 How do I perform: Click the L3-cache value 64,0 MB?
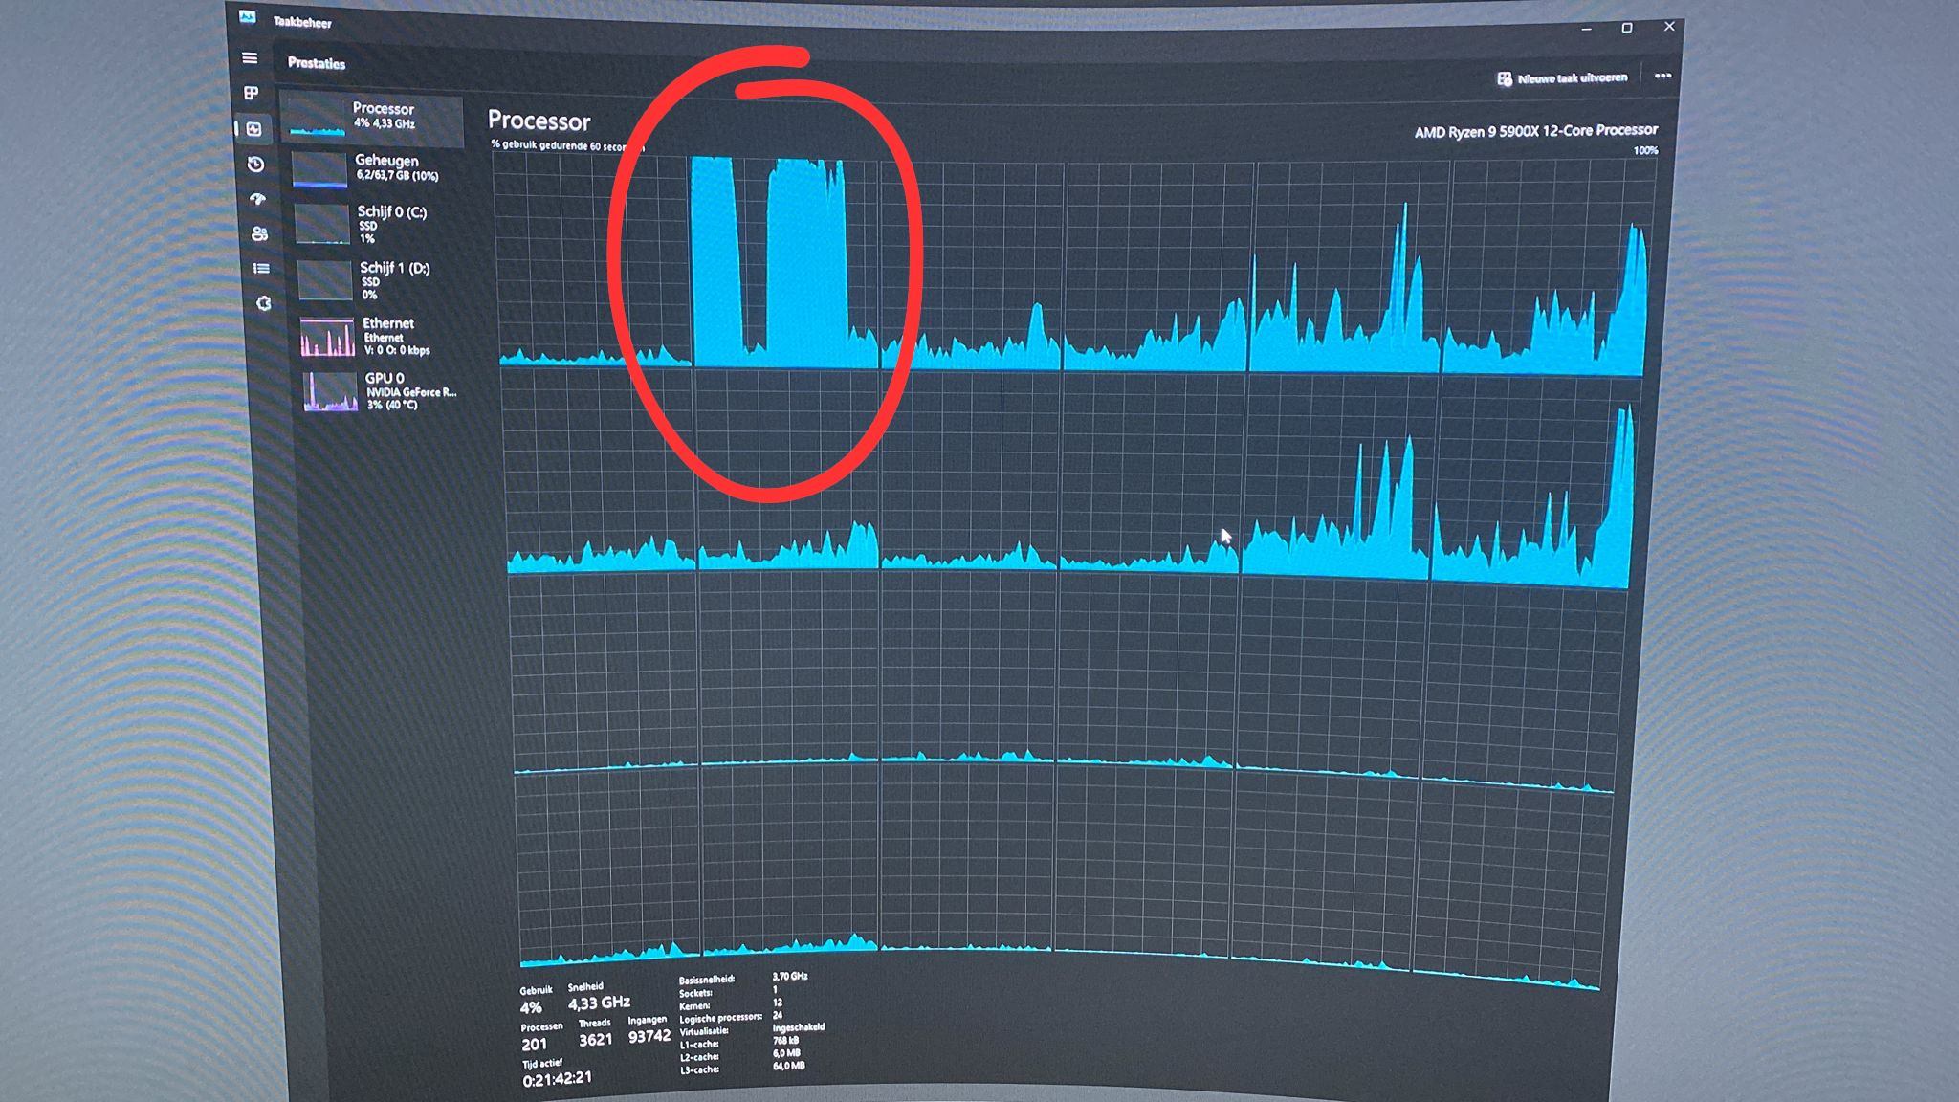789,1066
